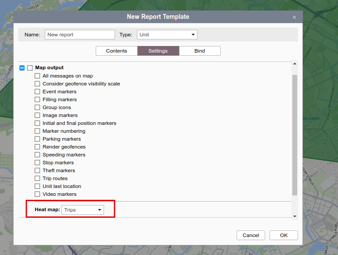This screenshot has width=338, height=255.
Task: Close the New Report Template dialog
Action: pyautogui.click(x=294, y=17)
